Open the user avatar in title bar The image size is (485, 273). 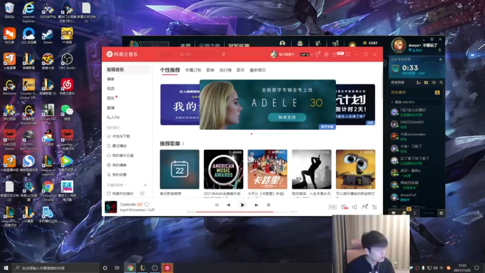(x=274, y=54)
